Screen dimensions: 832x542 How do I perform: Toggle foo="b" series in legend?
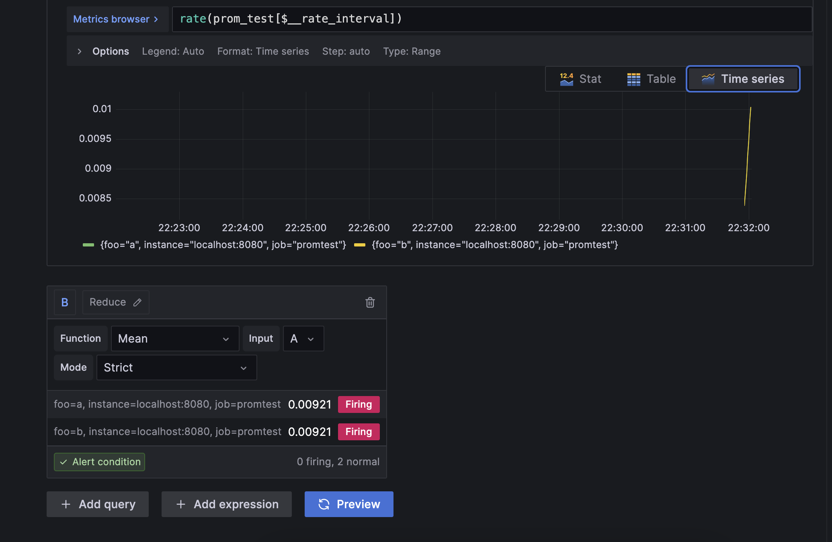pyautogui.click(x=494, y=245)
